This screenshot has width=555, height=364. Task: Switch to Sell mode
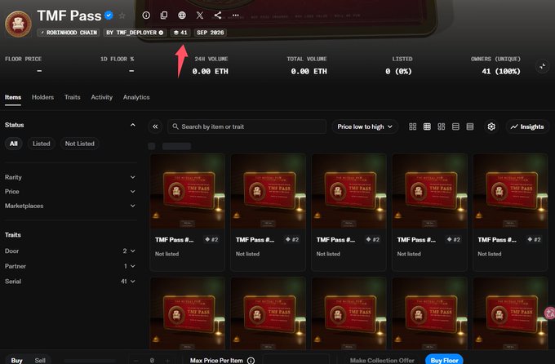(40, 360)
